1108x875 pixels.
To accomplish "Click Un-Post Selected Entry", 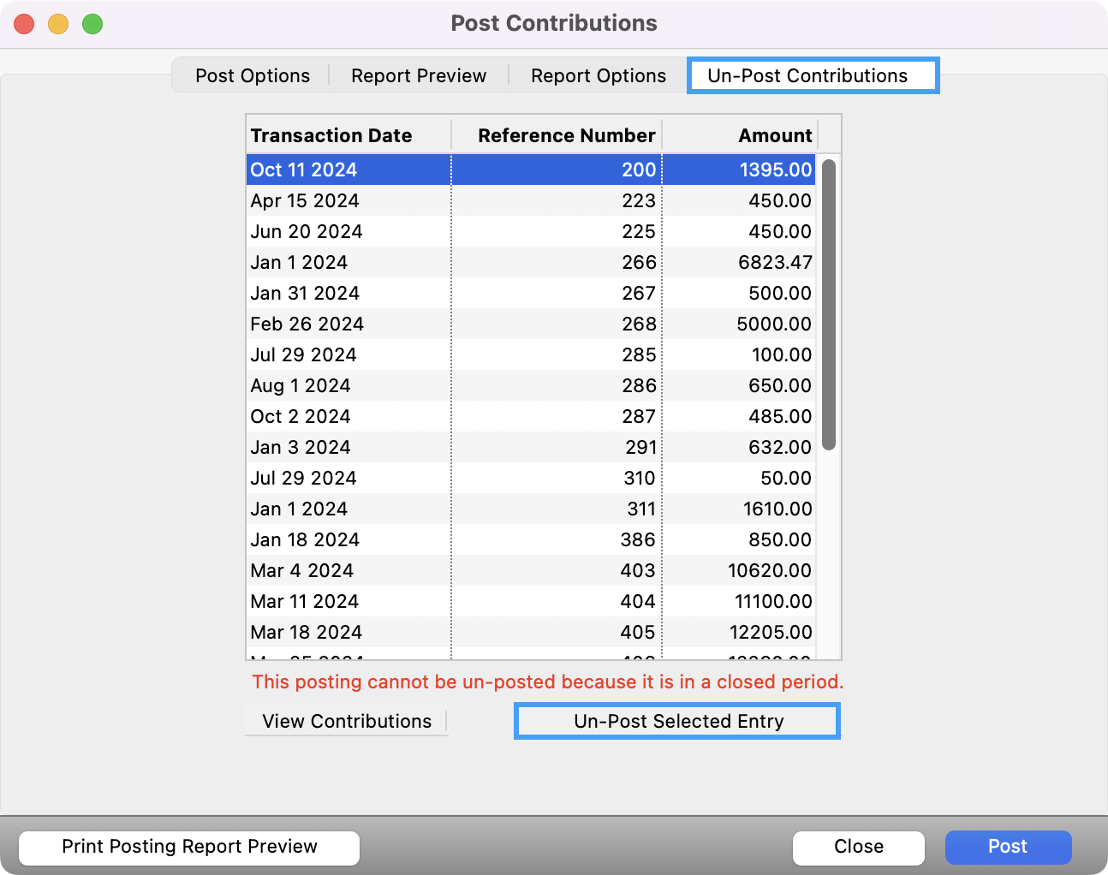I will tap(676, 721).
